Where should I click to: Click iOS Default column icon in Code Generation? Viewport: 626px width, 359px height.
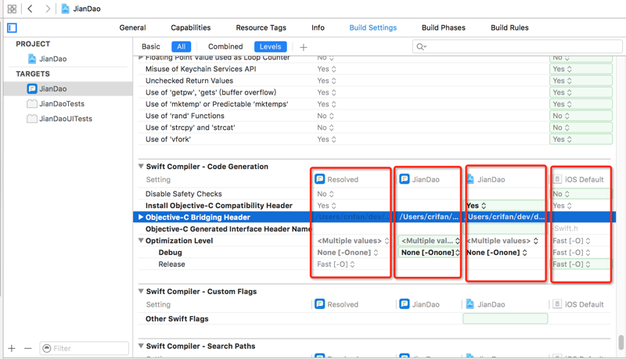pyautogui.click(x=557, y=179)
